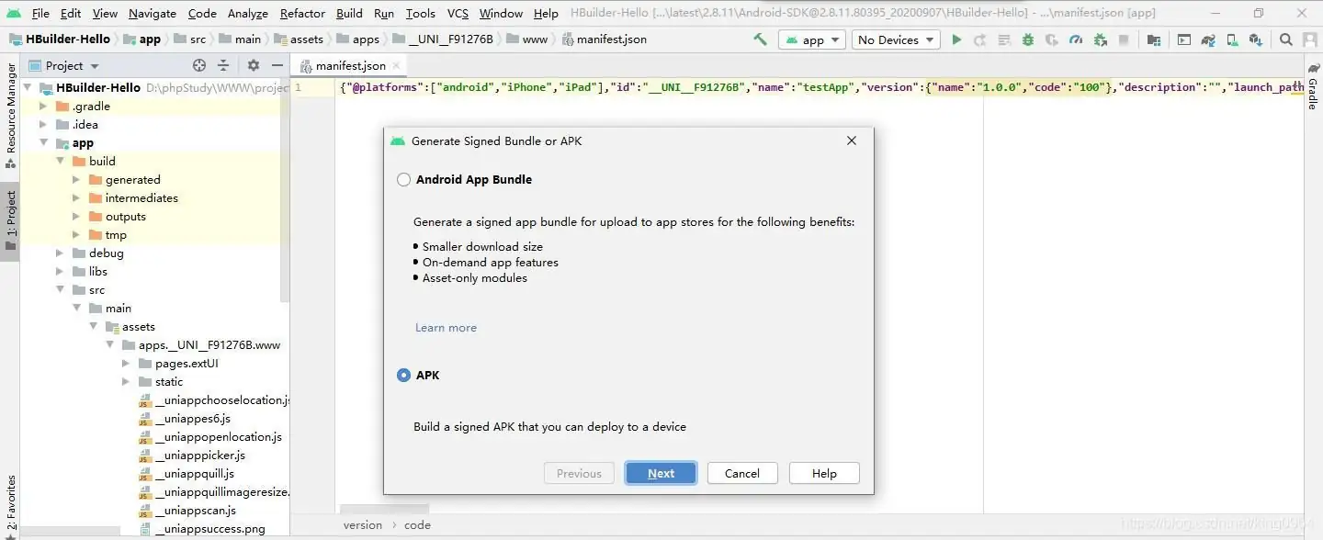Screen dimensions: 1323x540
Task: Select the Debug app bug icon
Action: click(x=1027, y=39)
